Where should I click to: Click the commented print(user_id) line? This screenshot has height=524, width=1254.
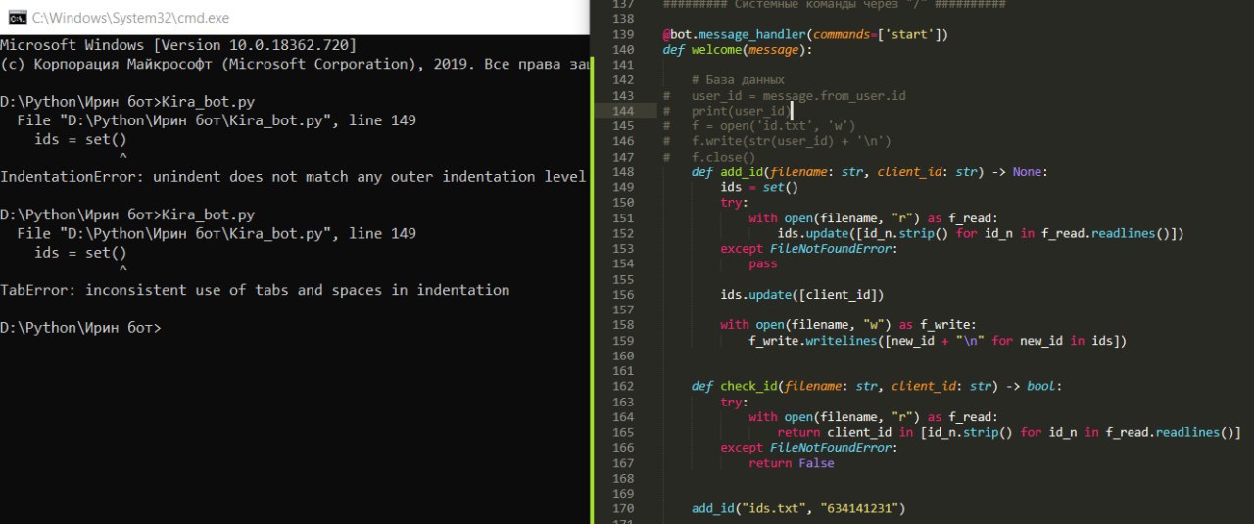pyautogui.click(x=727, y=111)
